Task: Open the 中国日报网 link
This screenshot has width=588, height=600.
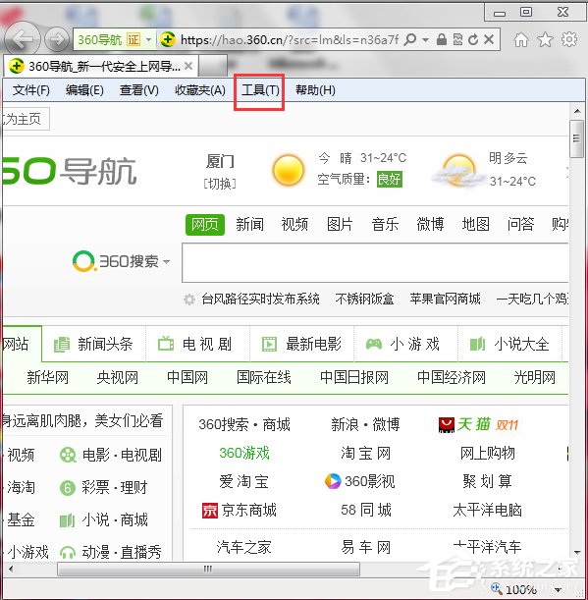Action: pos(353,378)
